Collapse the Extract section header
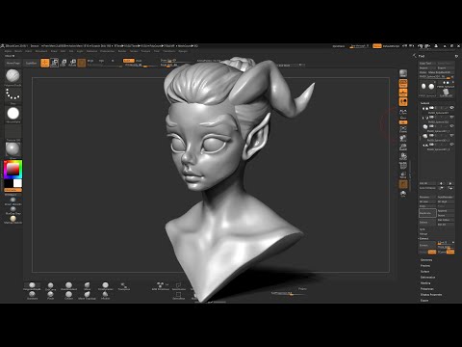The width and height of the screenshot is (462, 347). 423,239
